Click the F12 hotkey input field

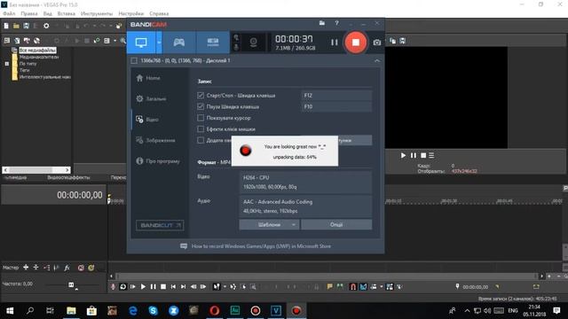point(336,95)
